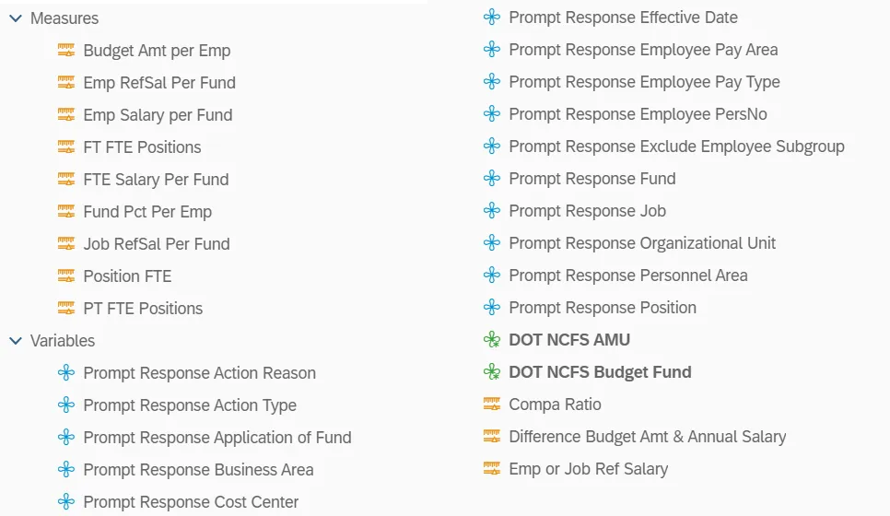
Task: Select Prompt Response Organizational Unit item
Action: point(642,243)
